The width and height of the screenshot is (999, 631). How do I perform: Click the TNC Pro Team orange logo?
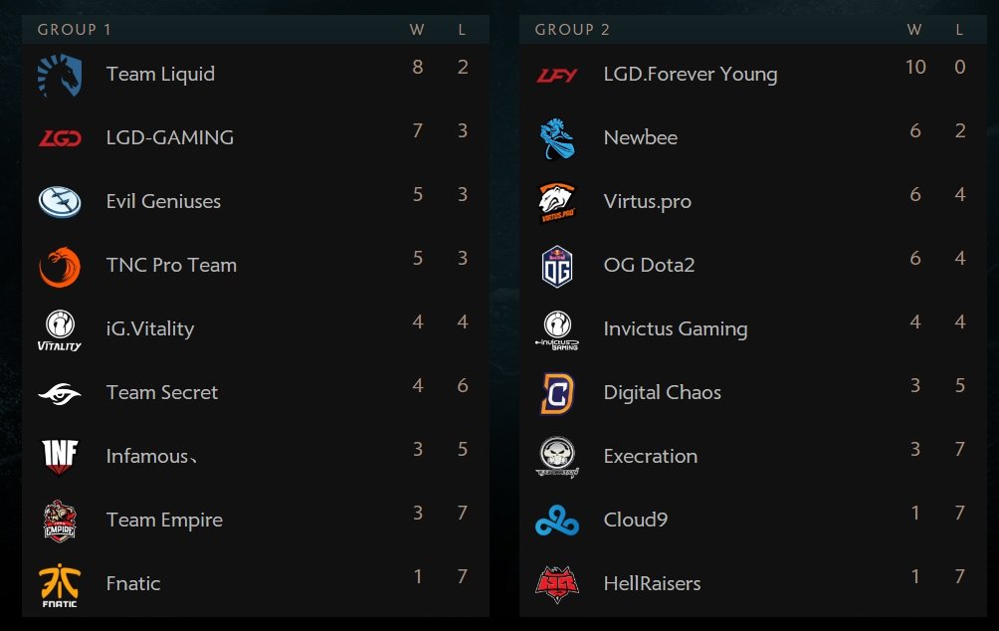60,267
